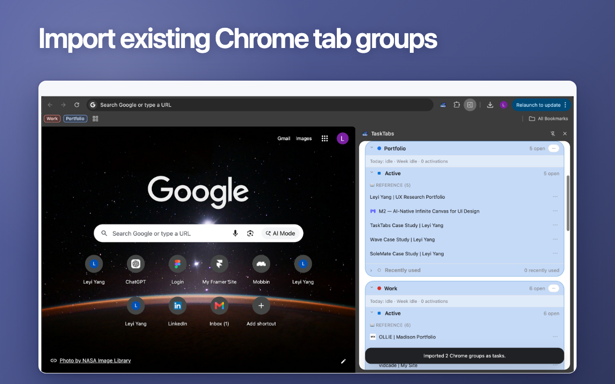
Task: Search by image with Lens icon
Action: coord(250,233)
